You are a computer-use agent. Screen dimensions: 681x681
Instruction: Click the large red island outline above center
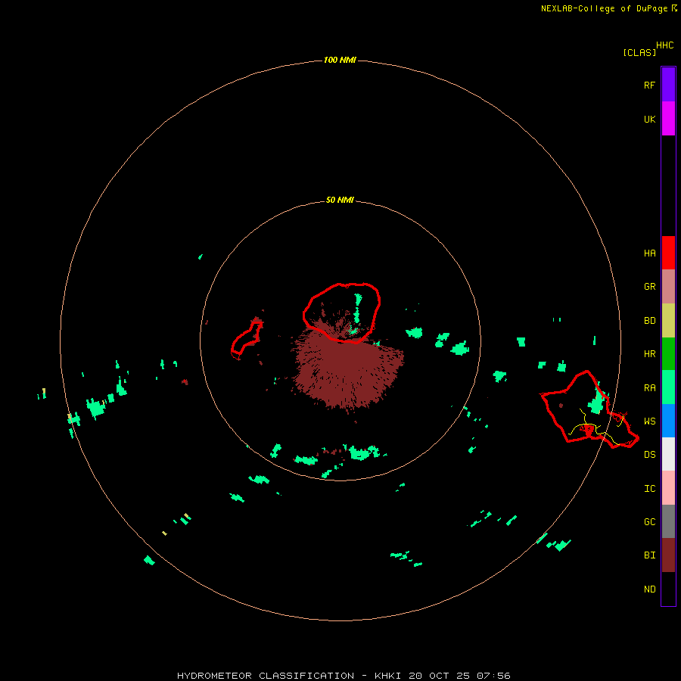click(342, 313)
